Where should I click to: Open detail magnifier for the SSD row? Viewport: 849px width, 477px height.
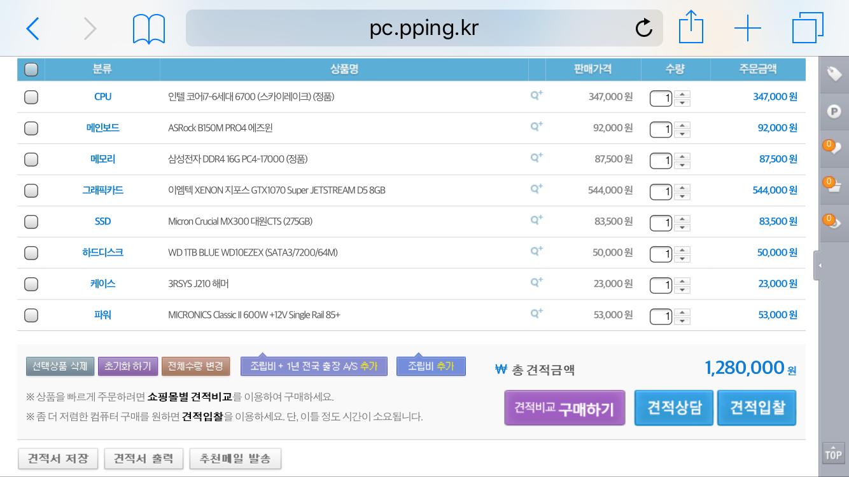click(x=537, y=220)
